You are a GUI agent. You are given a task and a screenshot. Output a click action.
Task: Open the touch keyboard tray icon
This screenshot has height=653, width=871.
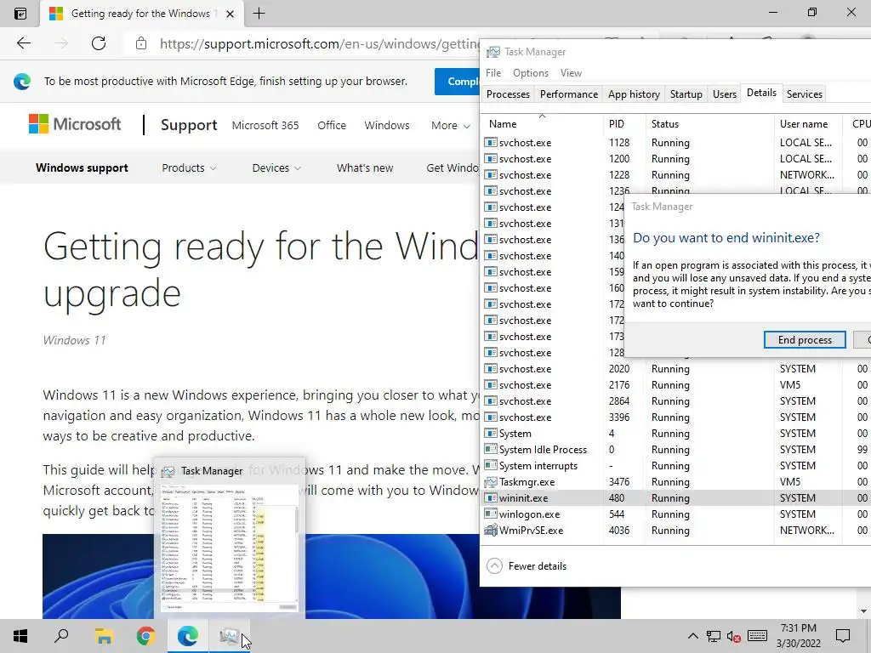(x=757, y=636)
